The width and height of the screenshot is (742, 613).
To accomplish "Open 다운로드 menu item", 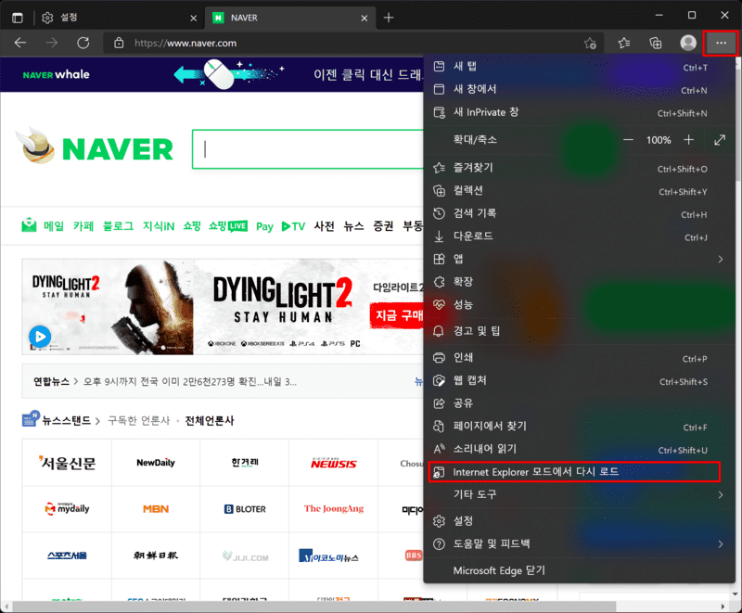I will point(579,236).
